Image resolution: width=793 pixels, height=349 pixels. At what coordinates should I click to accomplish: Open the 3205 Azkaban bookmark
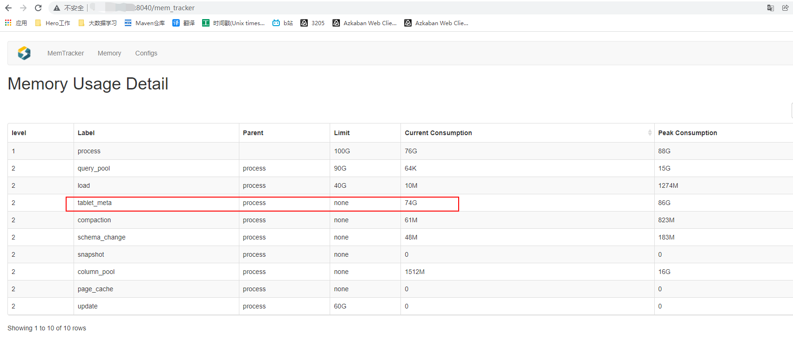312,23
